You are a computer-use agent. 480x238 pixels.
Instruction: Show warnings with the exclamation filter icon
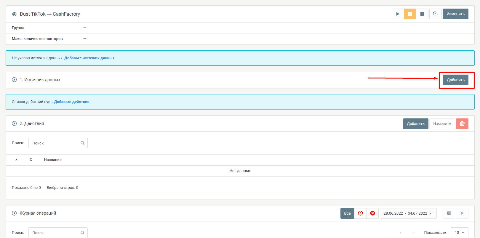[360, 213]
